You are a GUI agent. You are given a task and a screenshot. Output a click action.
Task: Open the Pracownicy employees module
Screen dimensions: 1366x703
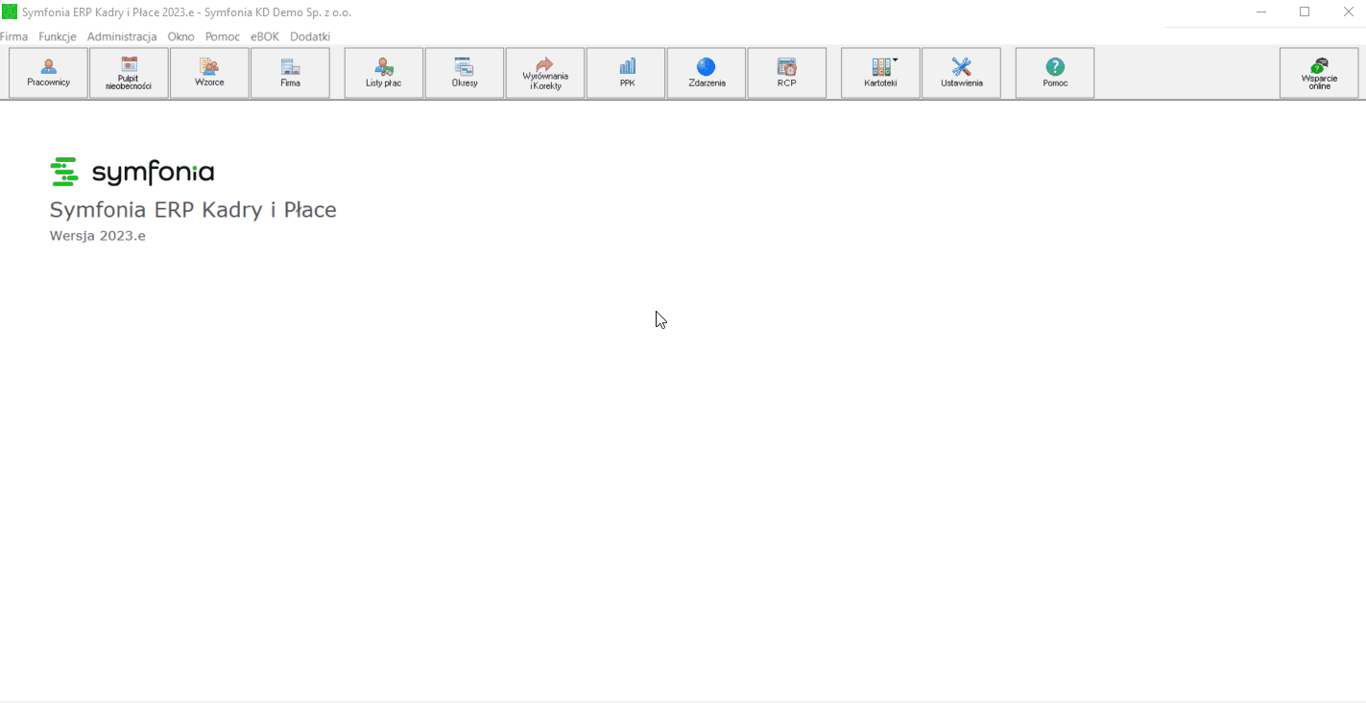click(x=49, y=73)
